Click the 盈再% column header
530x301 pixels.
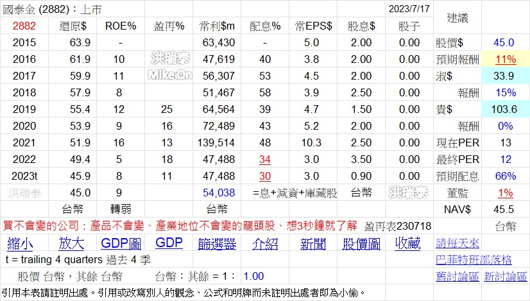pos(169,26)
